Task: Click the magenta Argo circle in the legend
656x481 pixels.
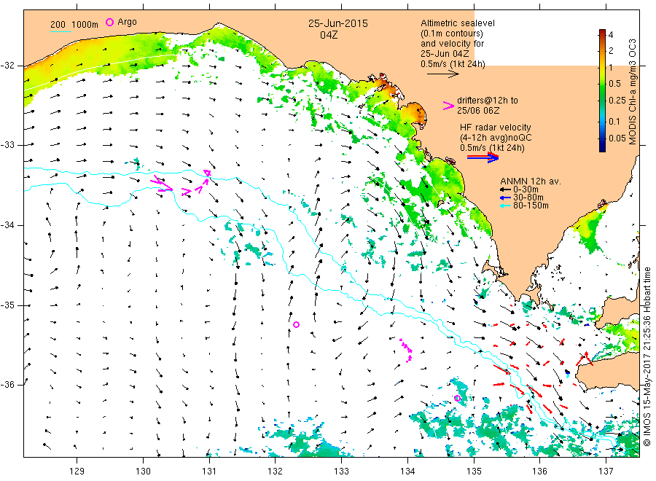Action: click(109, 22)
